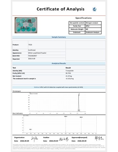This screenshot has width=118, height=152.
Task: Select the "Identity (MS)" test row label
Action: 17,71
